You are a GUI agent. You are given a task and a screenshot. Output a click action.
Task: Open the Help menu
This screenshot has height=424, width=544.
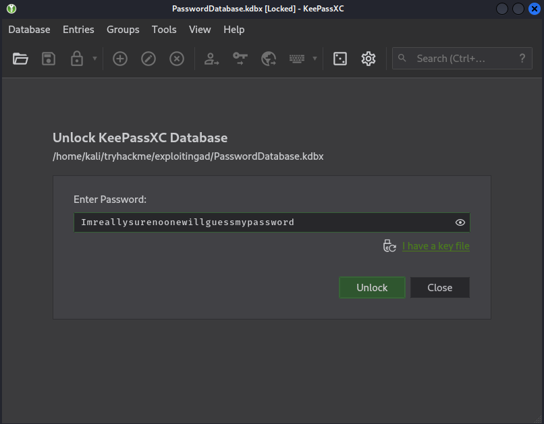(234, 30)
